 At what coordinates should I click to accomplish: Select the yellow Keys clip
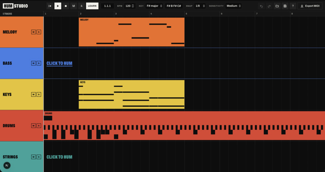coord(131,94)
